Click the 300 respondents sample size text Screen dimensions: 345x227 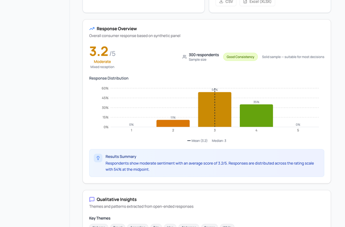tap(204, 55)
